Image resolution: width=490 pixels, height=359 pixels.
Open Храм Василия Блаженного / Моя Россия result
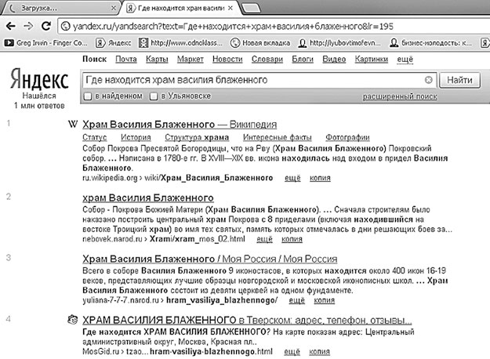209,259
